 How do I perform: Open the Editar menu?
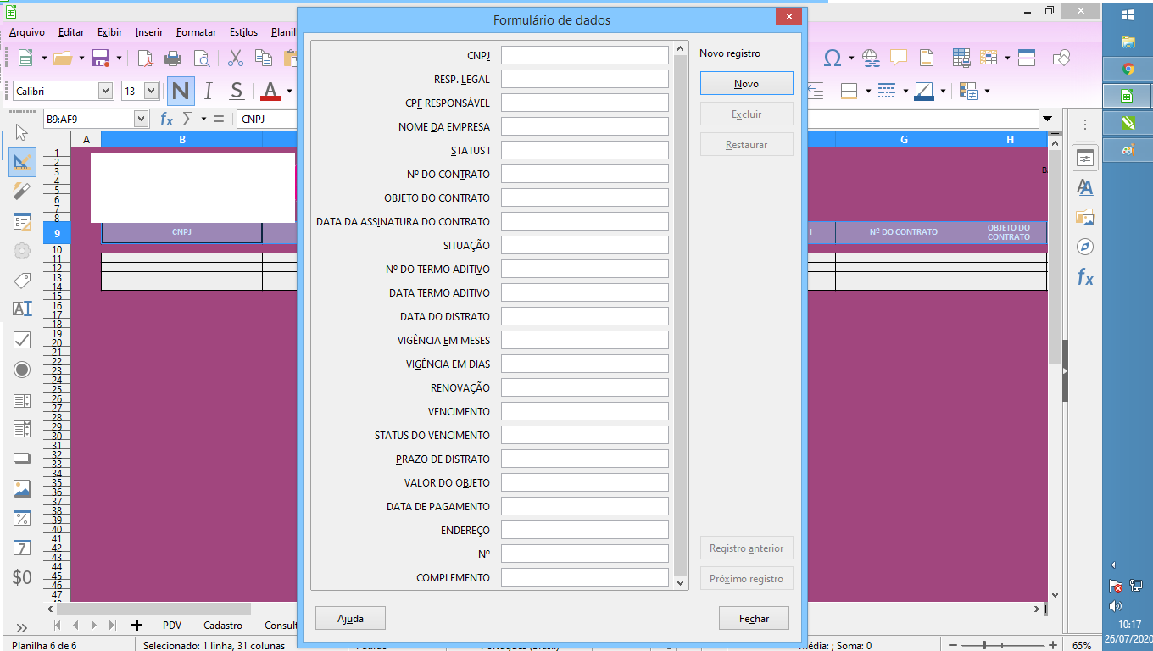point(71,32)
